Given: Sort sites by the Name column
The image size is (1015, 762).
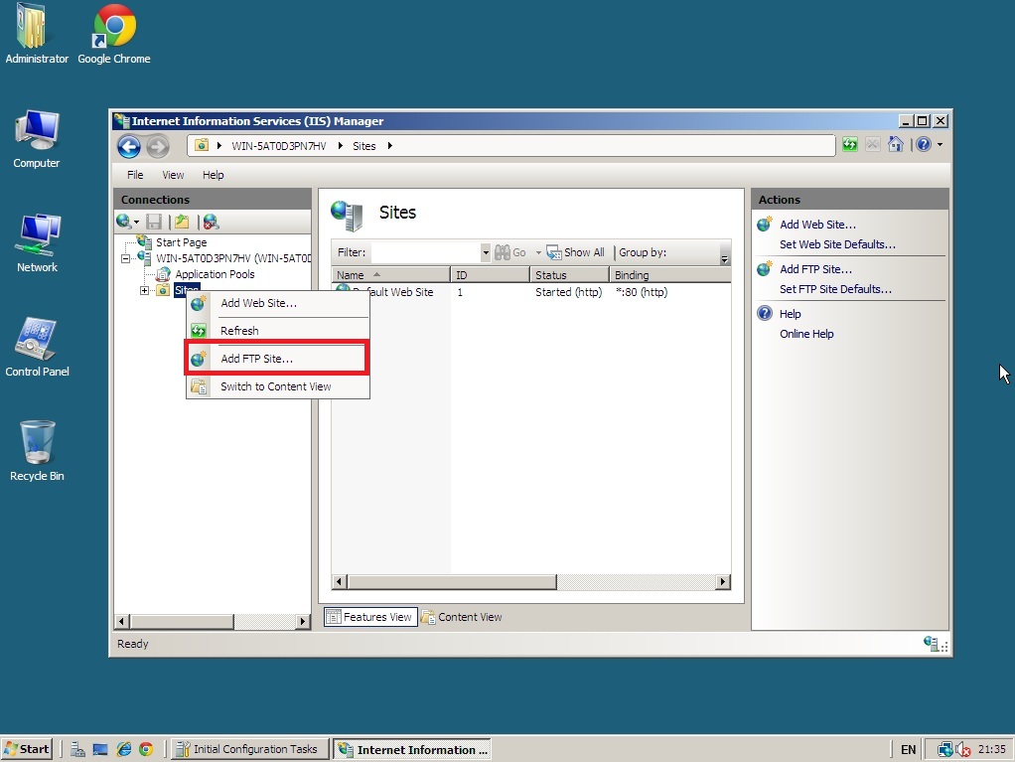Looking at the screenshot, I should point(390,275).
